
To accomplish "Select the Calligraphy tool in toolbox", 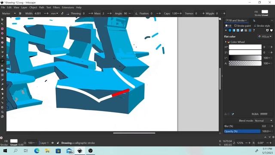I will [x=2, y=61].
